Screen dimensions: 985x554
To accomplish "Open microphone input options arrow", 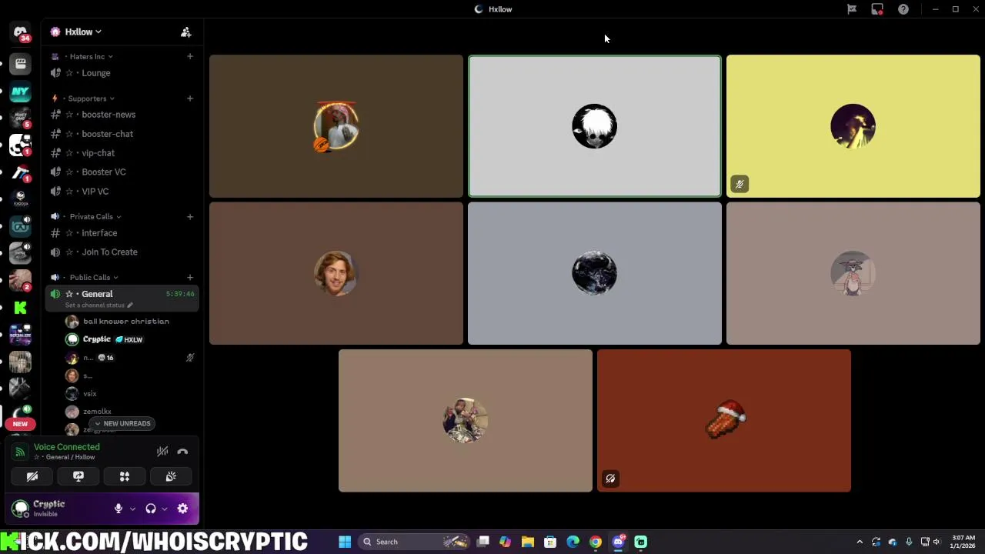I will (x=132, y=509).
